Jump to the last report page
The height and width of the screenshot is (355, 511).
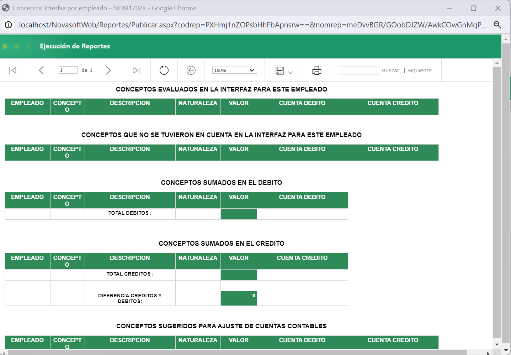pos(136,70)
